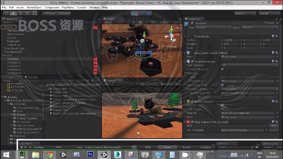Toggle Scene view lighting sun icon
This screenshot has height=159, width=283.
(140, 22)
